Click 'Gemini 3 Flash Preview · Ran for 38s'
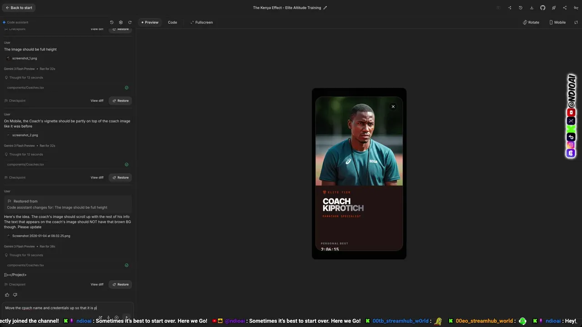 click(30, 246)
